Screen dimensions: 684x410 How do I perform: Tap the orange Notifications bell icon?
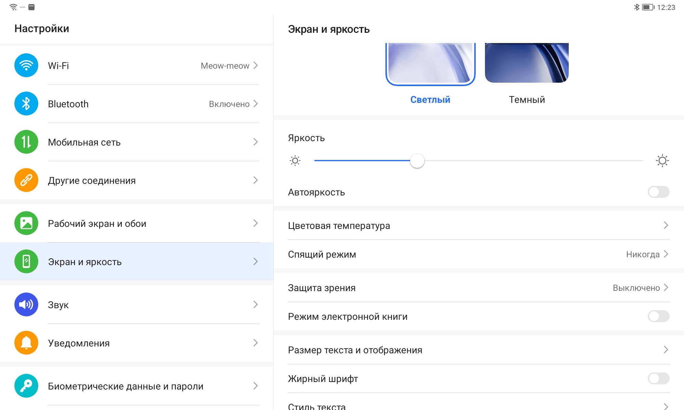tap(26, 343)
